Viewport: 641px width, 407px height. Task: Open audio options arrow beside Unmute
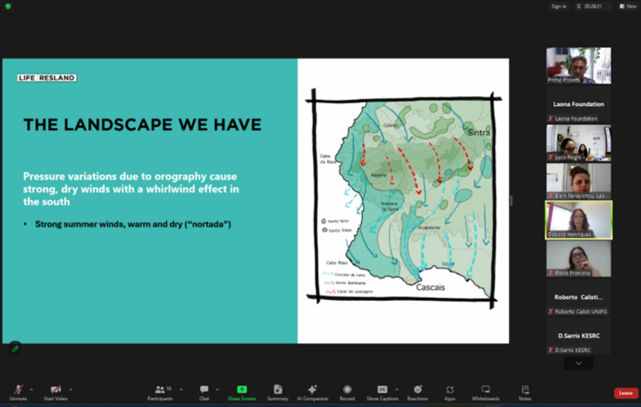point(31,389)
